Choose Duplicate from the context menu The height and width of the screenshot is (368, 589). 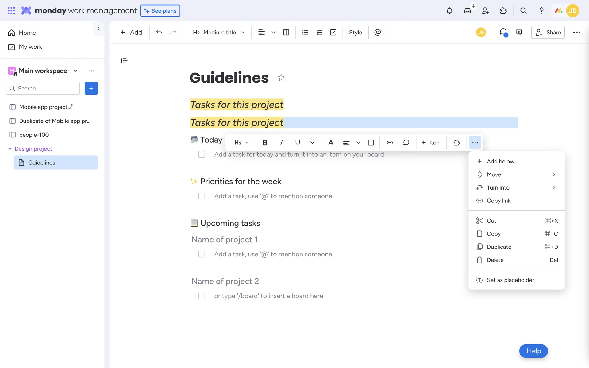click(x=499, y=247)
